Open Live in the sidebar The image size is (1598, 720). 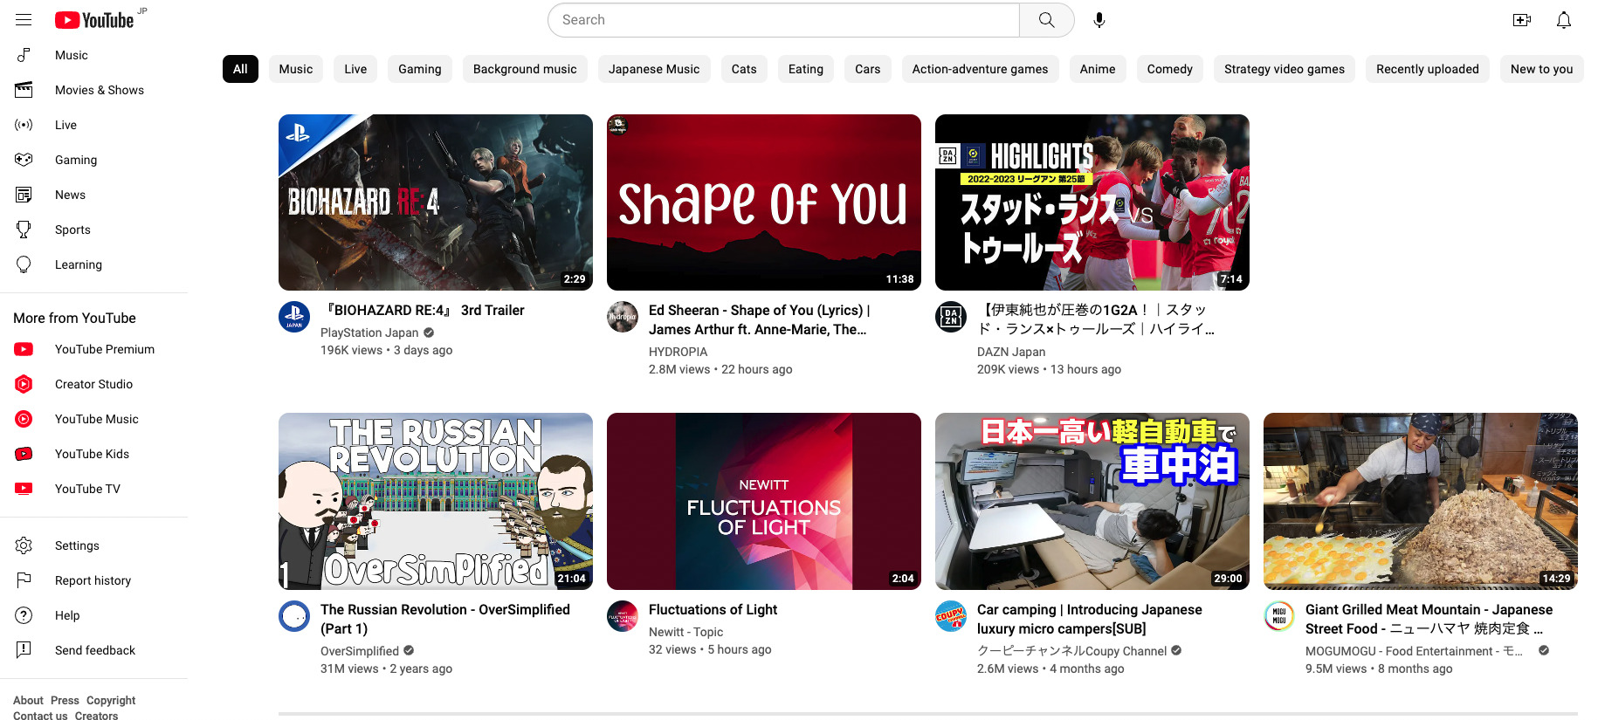pyautogui.click(x=93, y=125)
